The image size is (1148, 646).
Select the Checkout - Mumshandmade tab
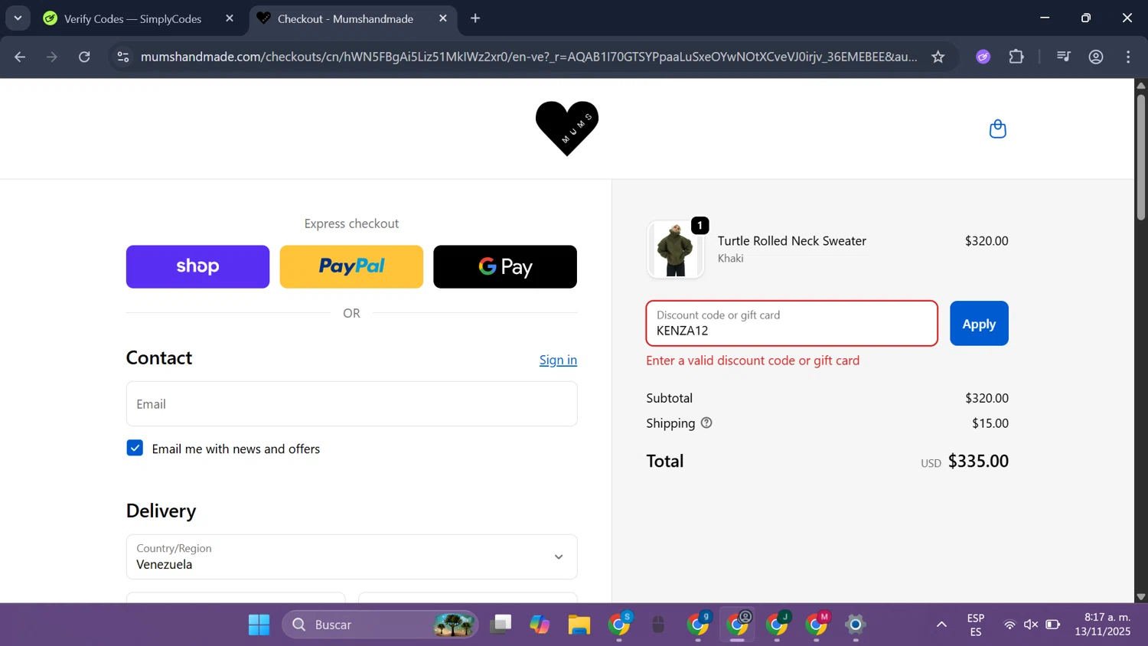[x=346, y=18]
